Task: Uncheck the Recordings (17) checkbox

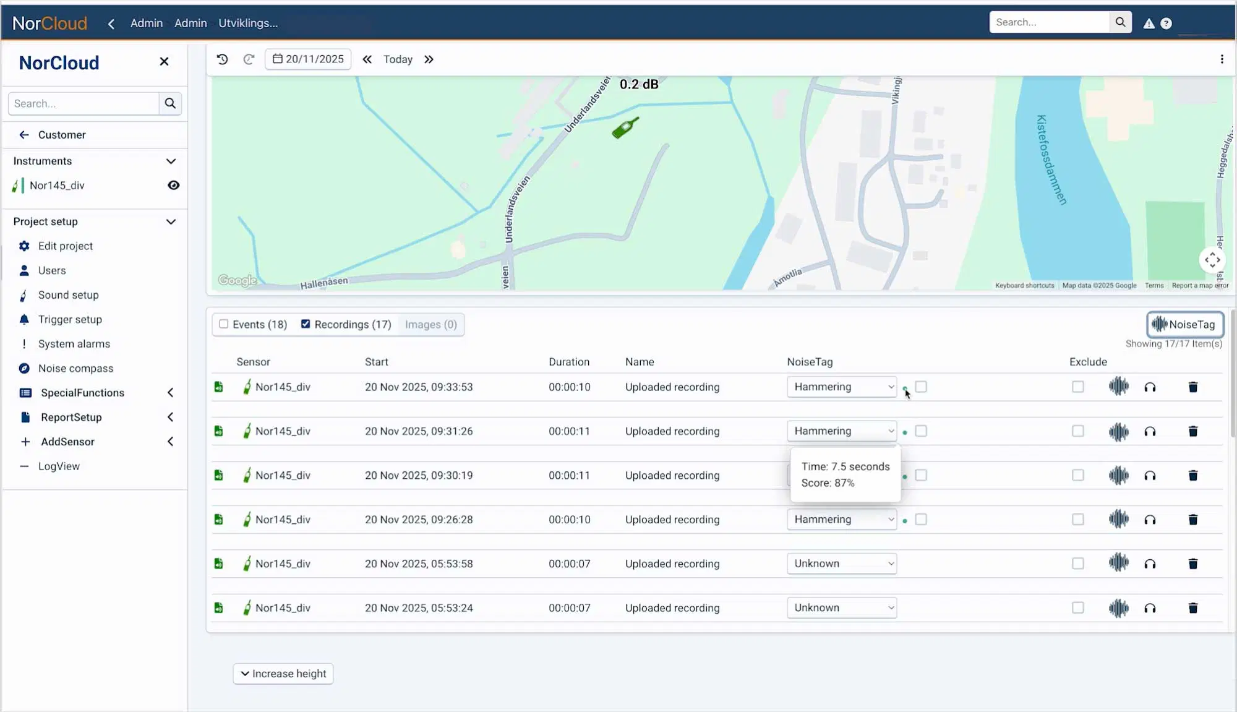Action: coord(306,324)
